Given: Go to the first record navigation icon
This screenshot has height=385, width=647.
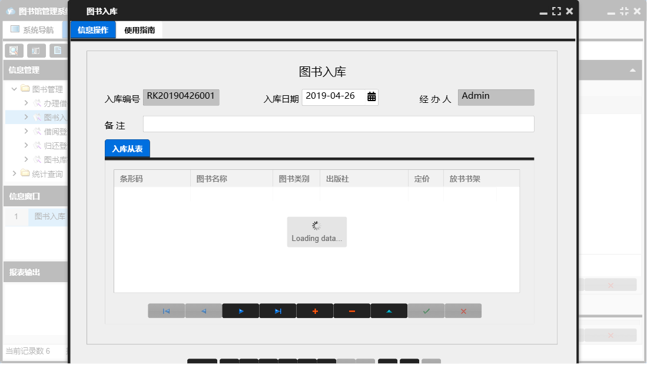Looking at the screenshot, I should (167, 310).
